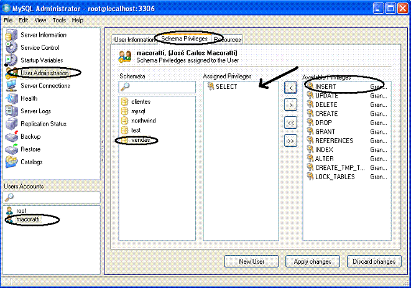This screenshot has width=411, height=288.
Task: Select the Replication Status icon
Action: [x=12, y=124]
